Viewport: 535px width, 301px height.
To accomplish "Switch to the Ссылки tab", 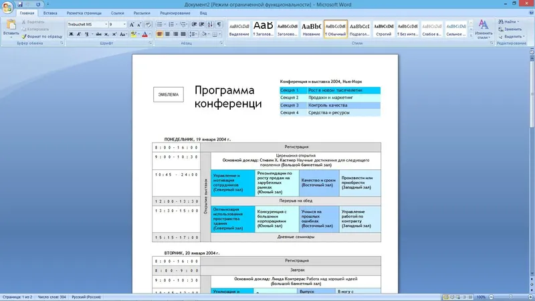I will [118, 13].
